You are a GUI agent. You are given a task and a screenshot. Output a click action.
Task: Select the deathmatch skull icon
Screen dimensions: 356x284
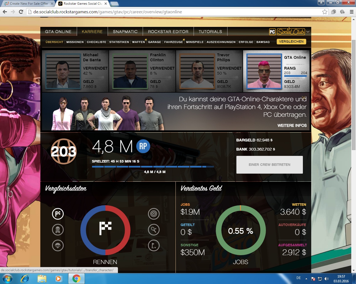[58, 230]
